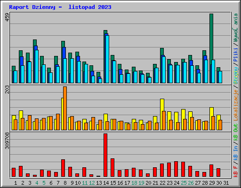Viewport: 241px width, 188px height.
Task: Click the red bar for day 8
Action: (63, 168)
